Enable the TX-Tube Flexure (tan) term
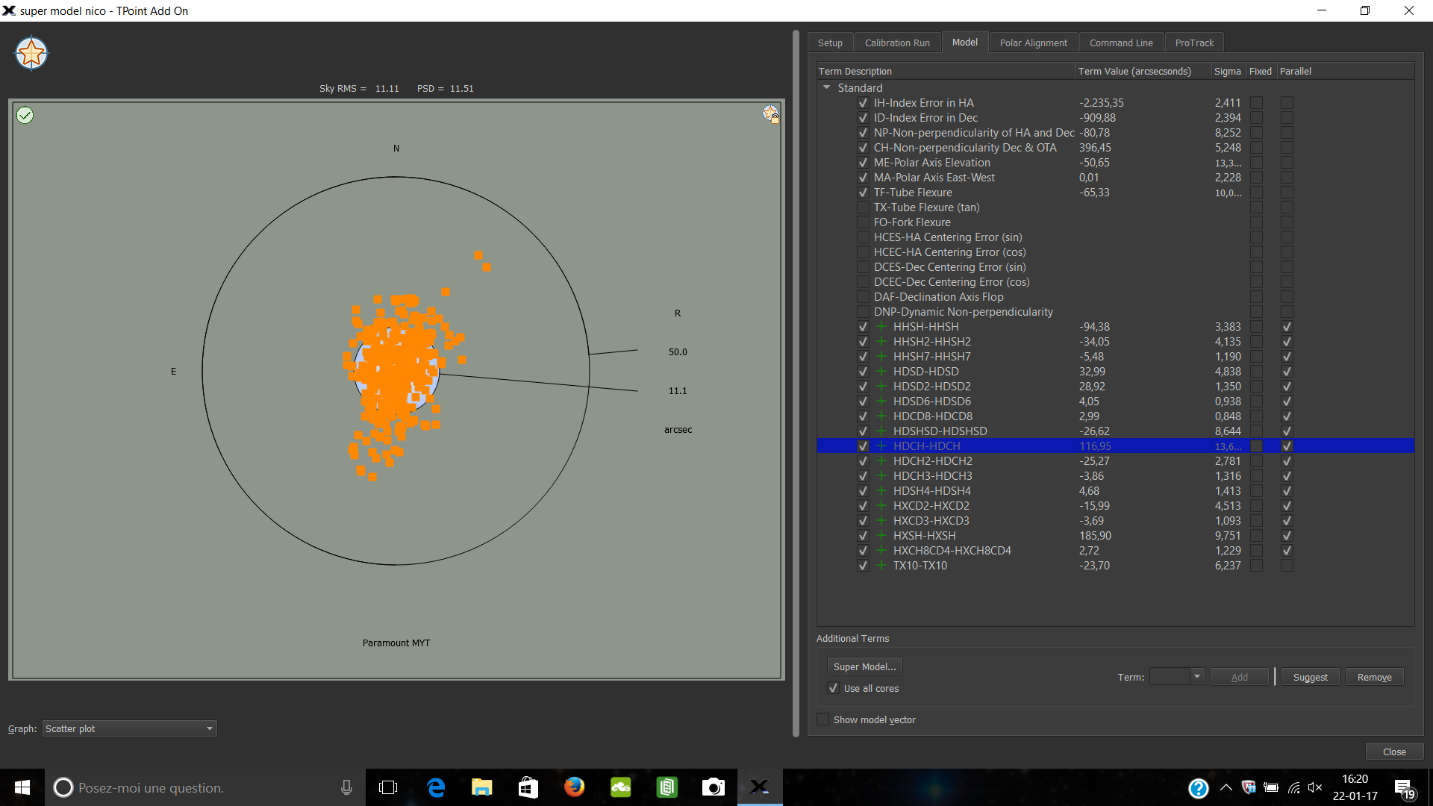The image size is (1433, 806). point(863,207)
